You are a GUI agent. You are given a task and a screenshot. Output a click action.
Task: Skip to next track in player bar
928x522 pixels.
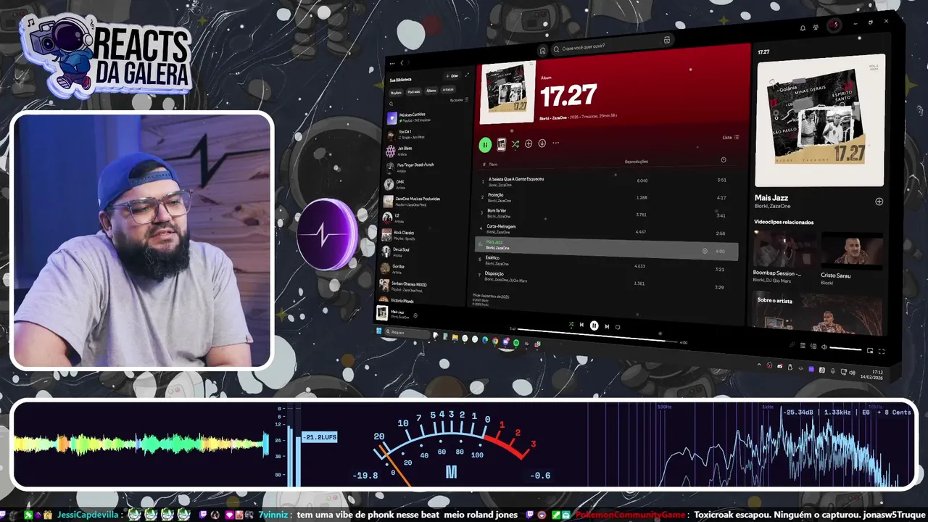607,326
